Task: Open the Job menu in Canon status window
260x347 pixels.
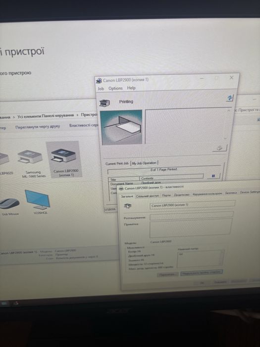Action: click(x=101, y=89)
